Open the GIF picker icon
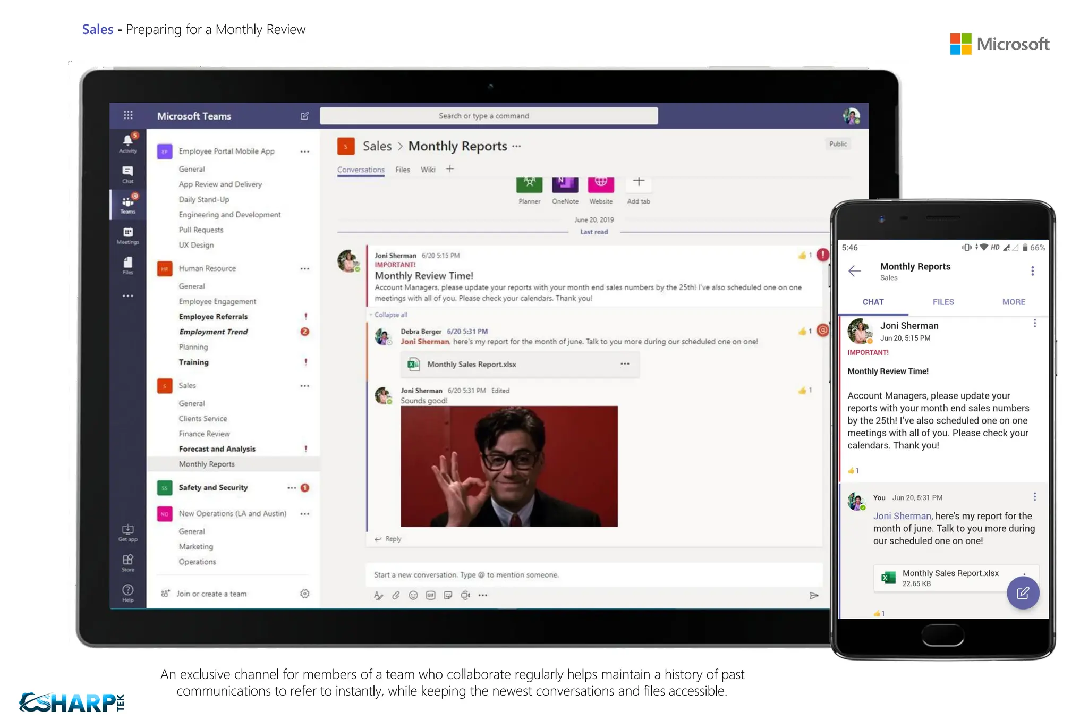1088x728 pixels. coord(431,595)
